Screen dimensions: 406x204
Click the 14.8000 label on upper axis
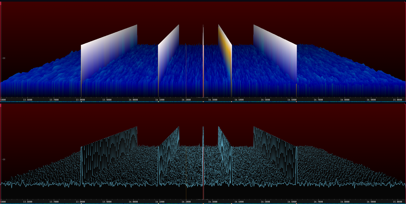(345, 100)
